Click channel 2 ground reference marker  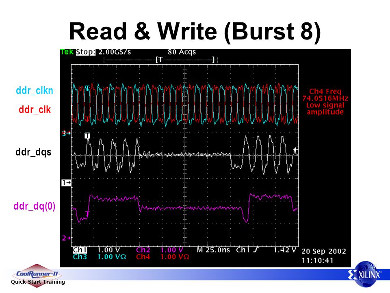click(66, 238)
